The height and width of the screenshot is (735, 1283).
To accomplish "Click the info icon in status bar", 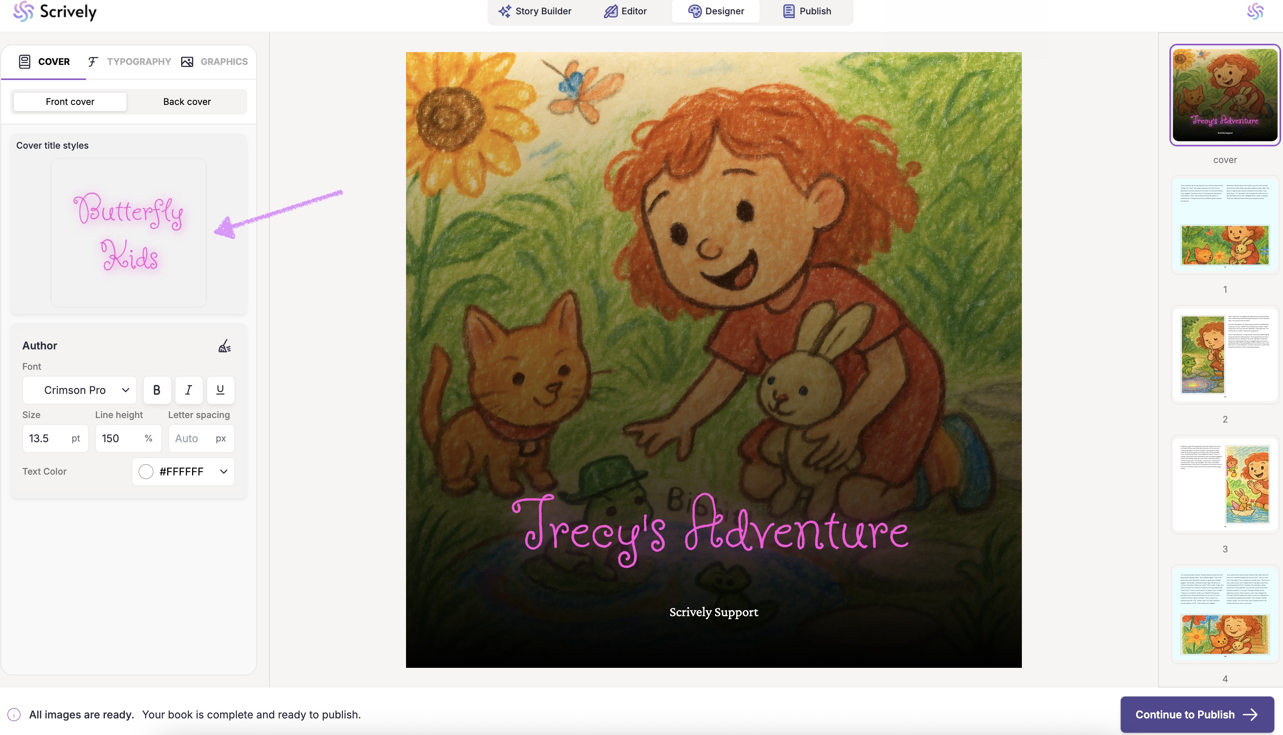I will click(x=14, y=714).
